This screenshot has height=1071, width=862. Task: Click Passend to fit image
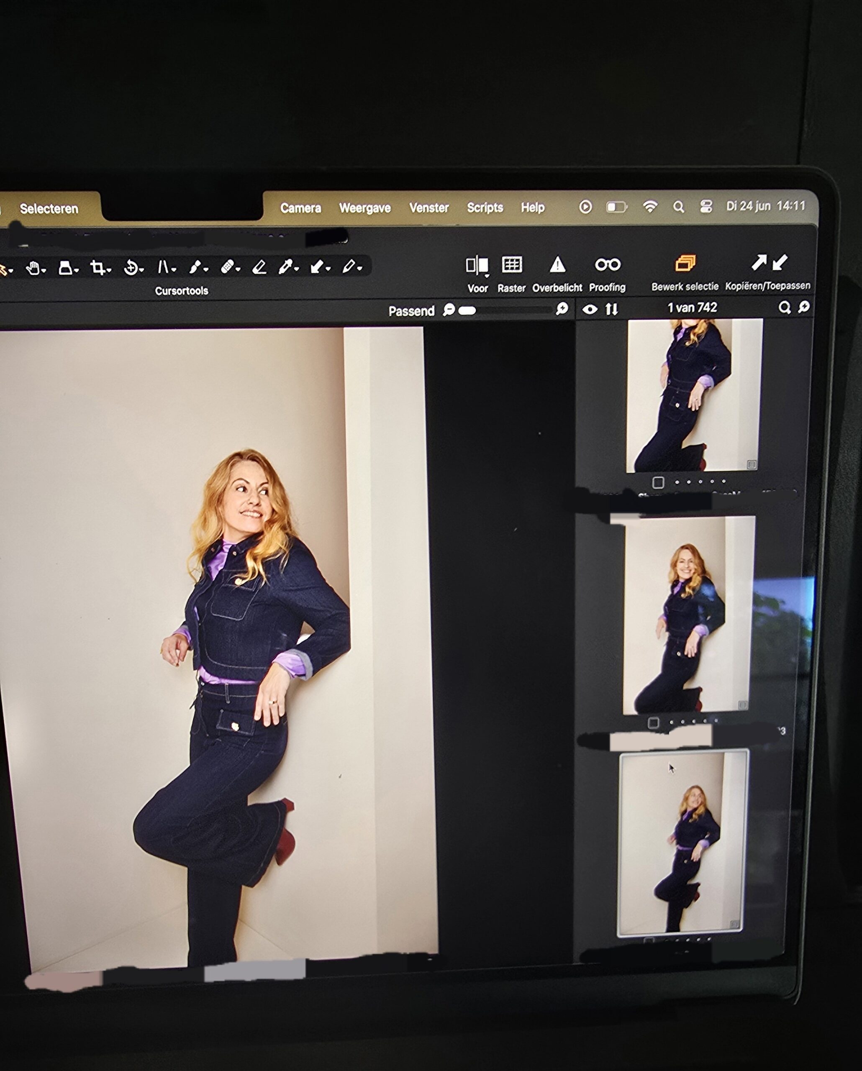click(411, 311)
